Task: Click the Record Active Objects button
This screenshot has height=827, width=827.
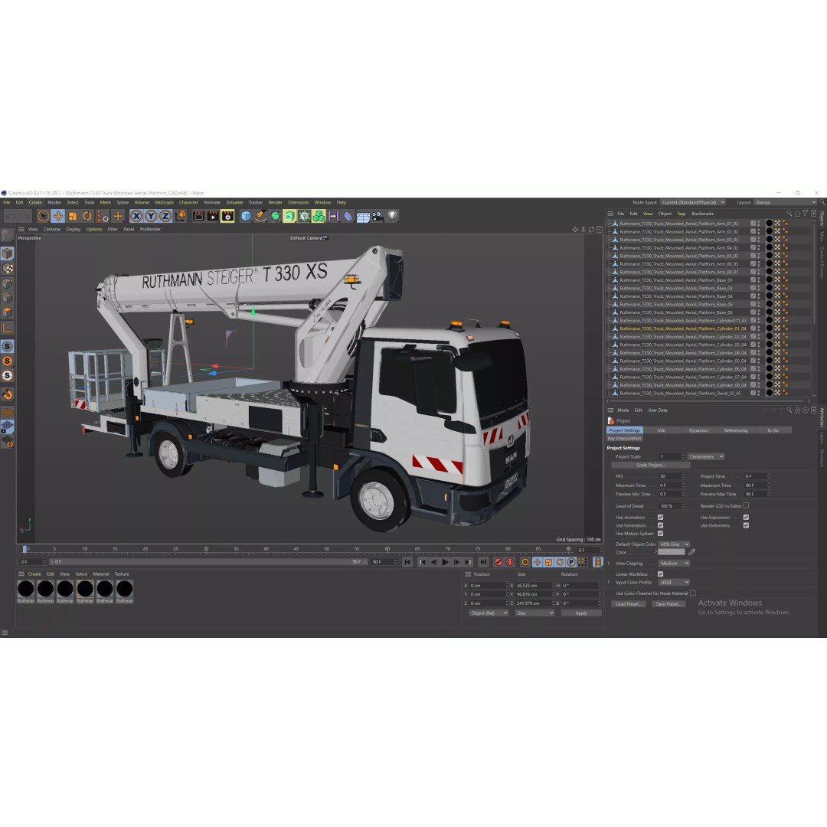Action: tap(498, 562)
